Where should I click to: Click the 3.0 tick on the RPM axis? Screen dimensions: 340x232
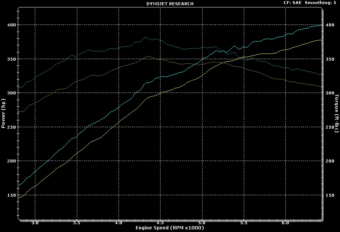tap(35, 223)
